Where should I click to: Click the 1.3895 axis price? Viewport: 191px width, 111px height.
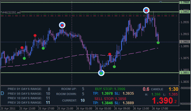click(x=185, y=46)
